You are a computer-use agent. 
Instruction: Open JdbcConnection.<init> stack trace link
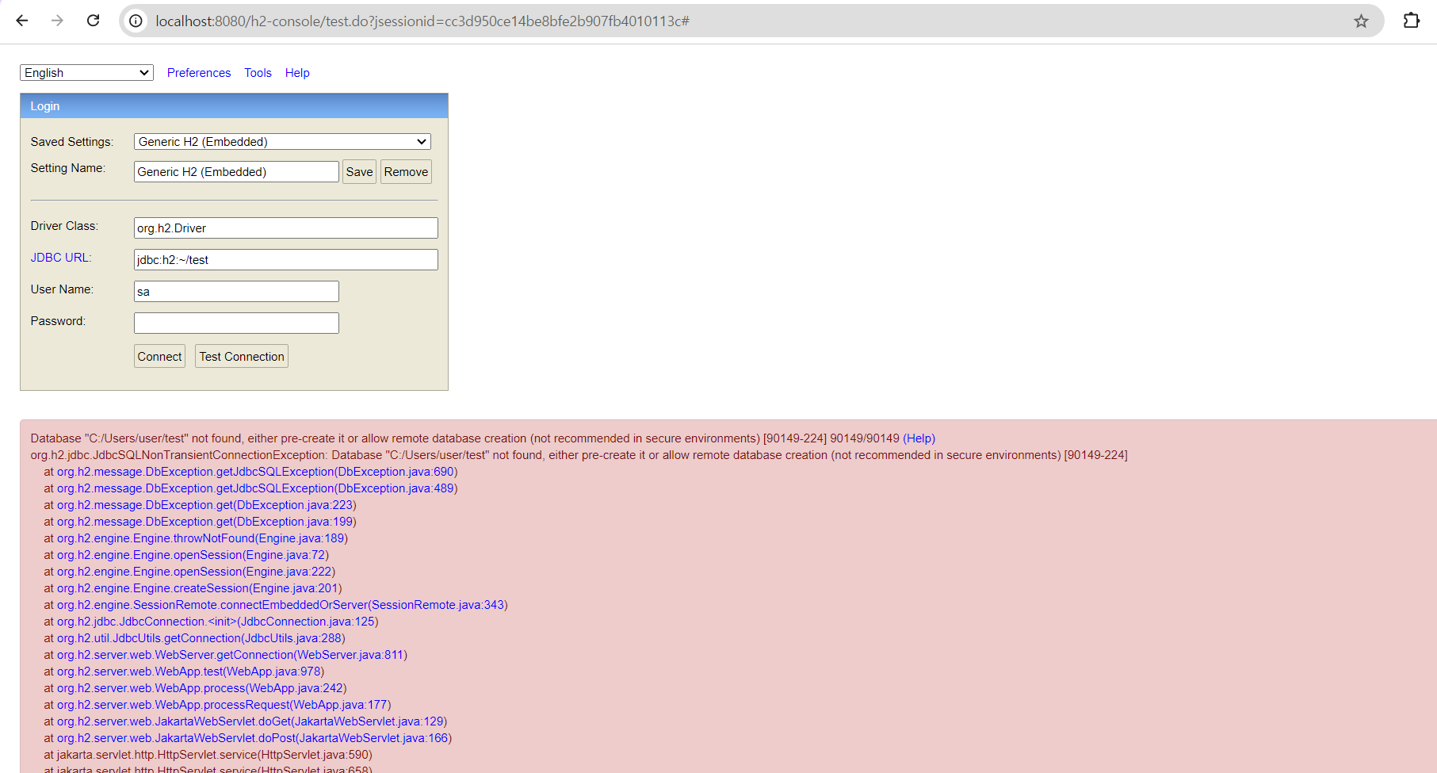(217, 622)
